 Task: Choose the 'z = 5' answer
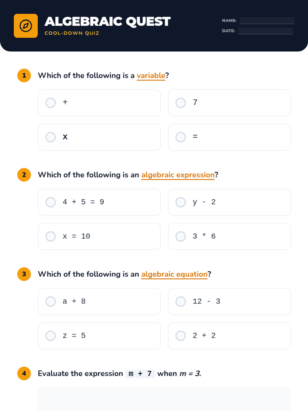(x=51, y=336)
